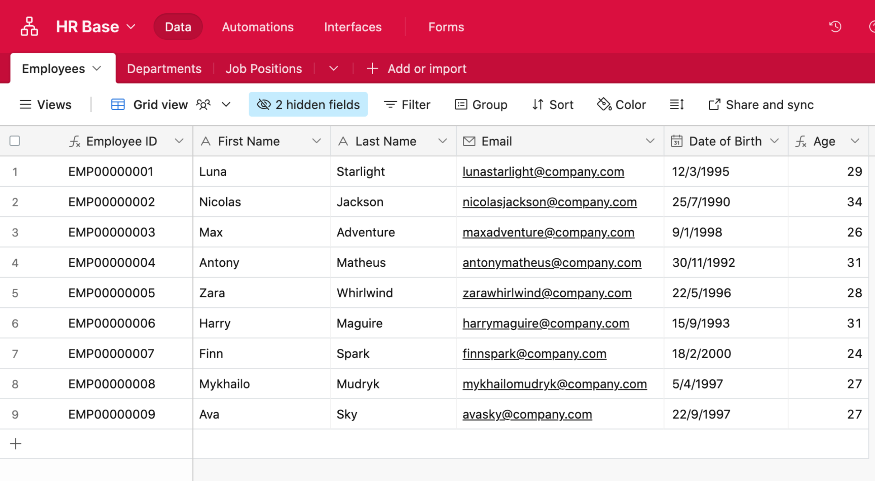Click the text type icon on First Name
Screen dimensions: 875x481
point(205,141)
